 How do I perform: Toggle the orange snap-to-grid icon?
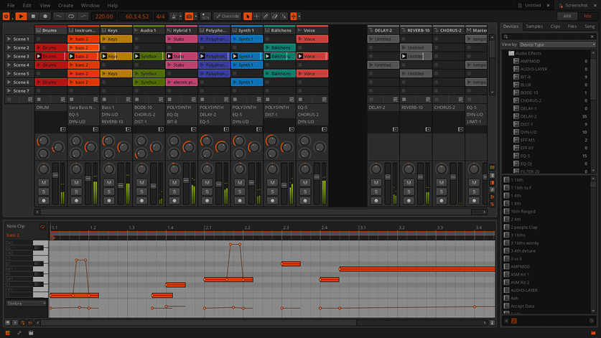click(x=294, y=16)
